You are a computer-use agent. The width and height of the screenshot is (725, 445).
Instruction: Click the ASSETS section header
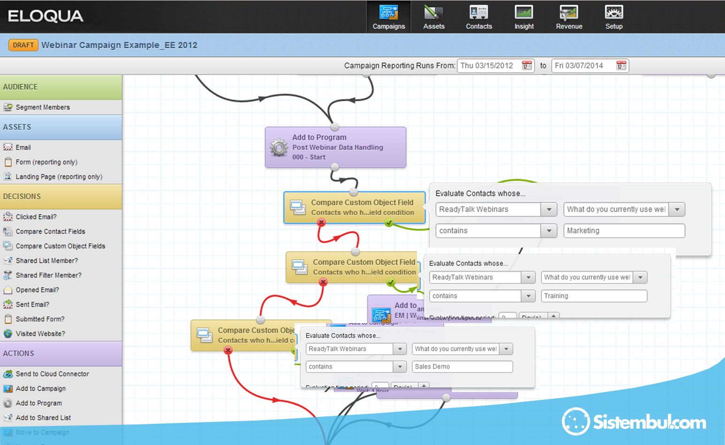click(61, 127)
